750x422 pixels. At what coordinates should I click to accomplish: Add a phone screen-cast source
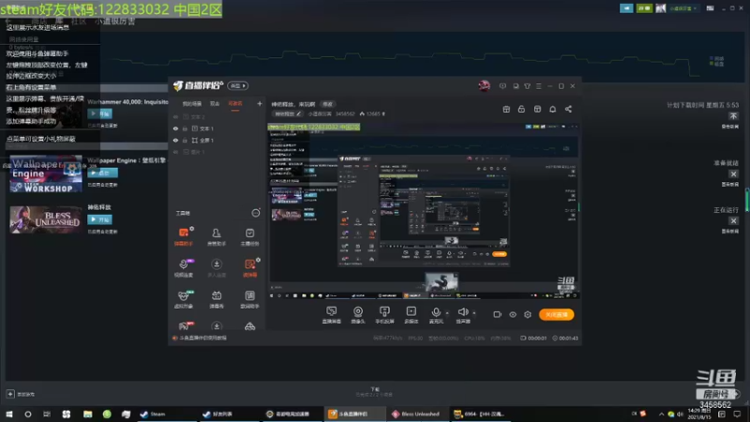[384, 315]
